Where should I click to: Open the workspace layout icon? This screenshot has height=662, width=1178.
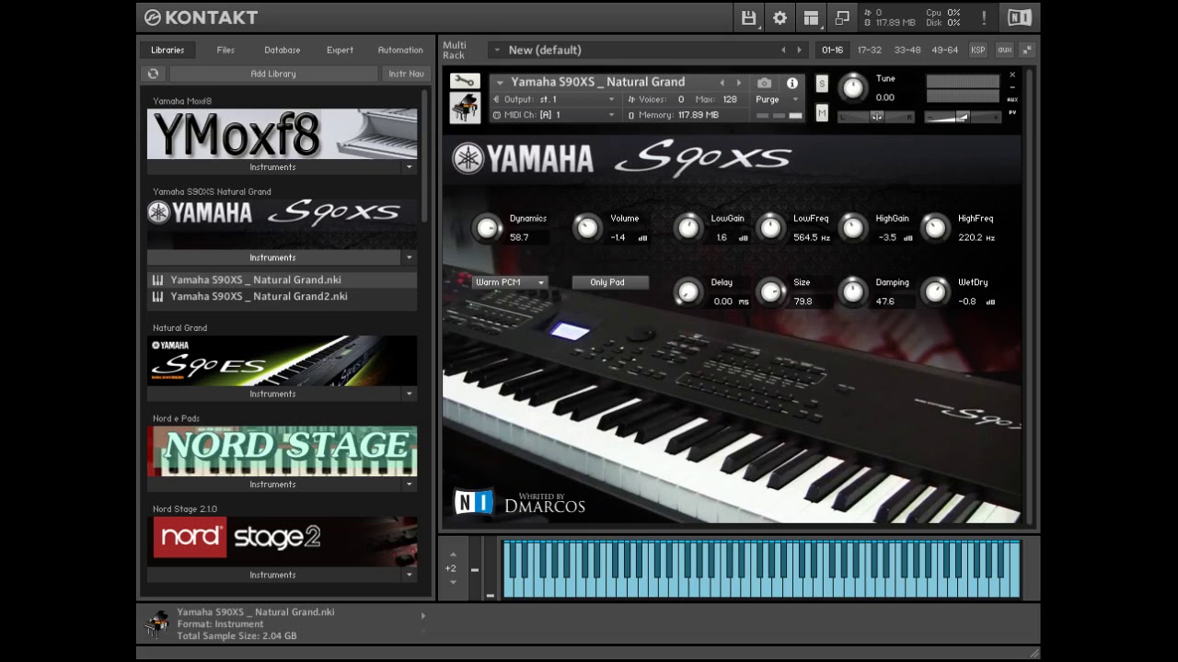(811, 17)
